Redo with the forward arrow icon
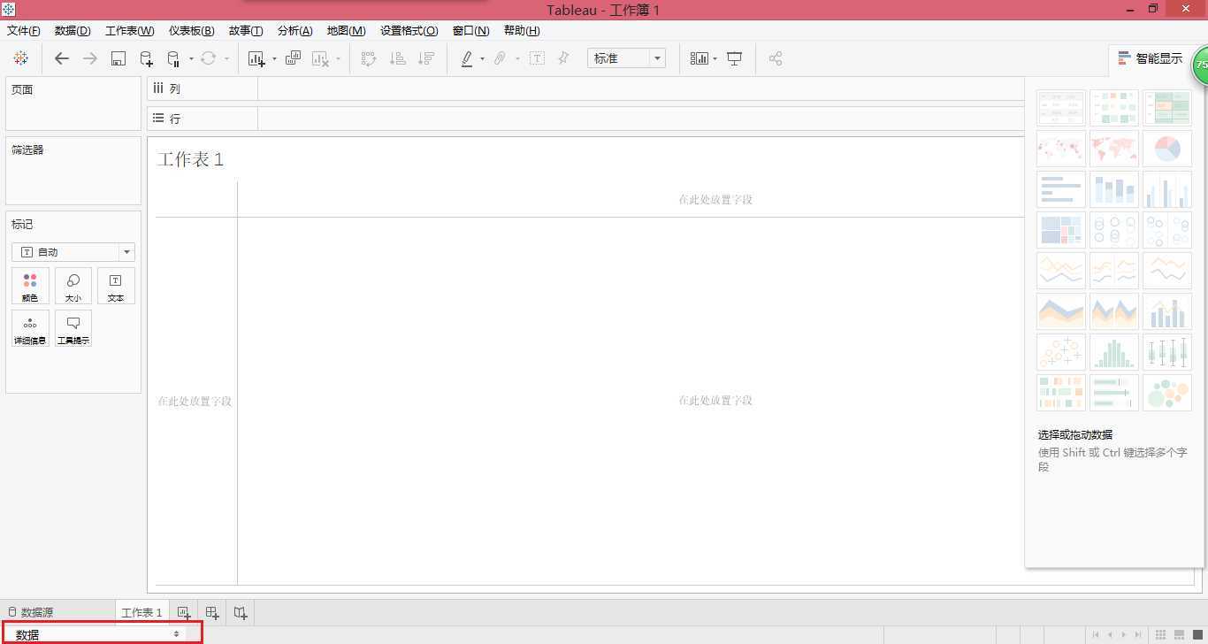Screen dimensions: 1208x644 coord(90,58)
